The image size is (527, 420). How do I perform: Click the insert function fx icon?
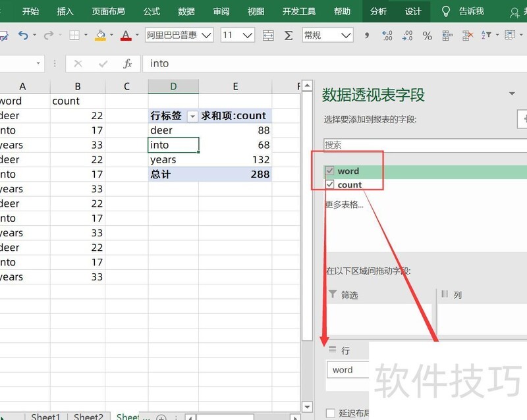(128, 64)
